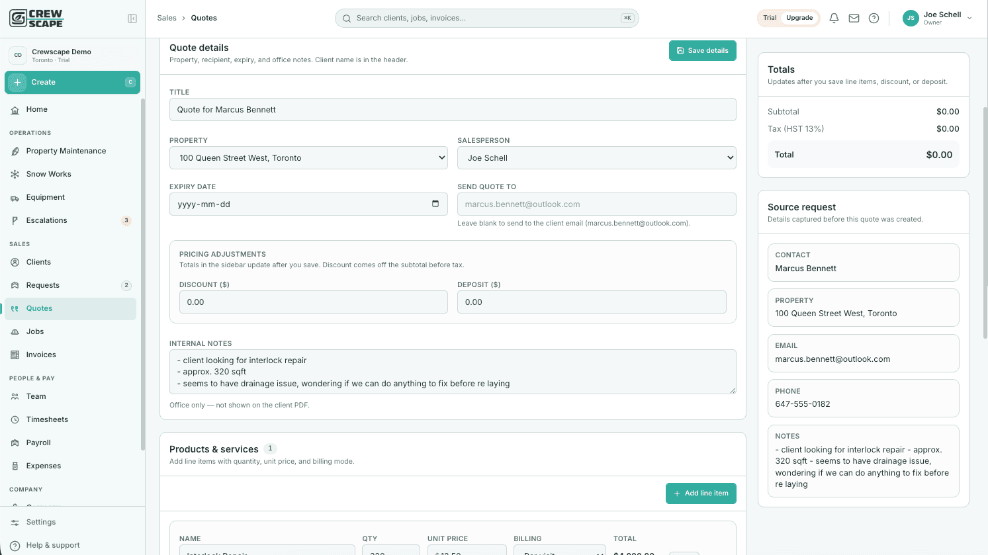
Task: Go to Quotes in the sidebar
Action: [x=71, y=309]
